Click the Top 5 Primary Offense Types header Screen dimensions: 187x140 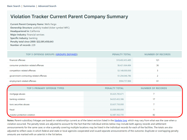[45, 88]
